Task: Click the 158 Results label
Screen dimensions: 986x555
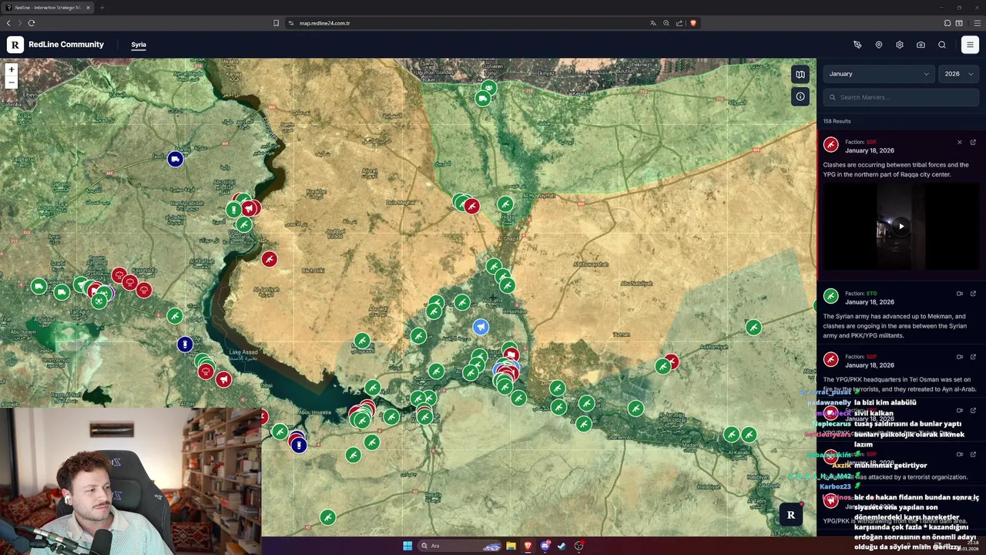Action: pyautogui.click(x=837, y=121)
